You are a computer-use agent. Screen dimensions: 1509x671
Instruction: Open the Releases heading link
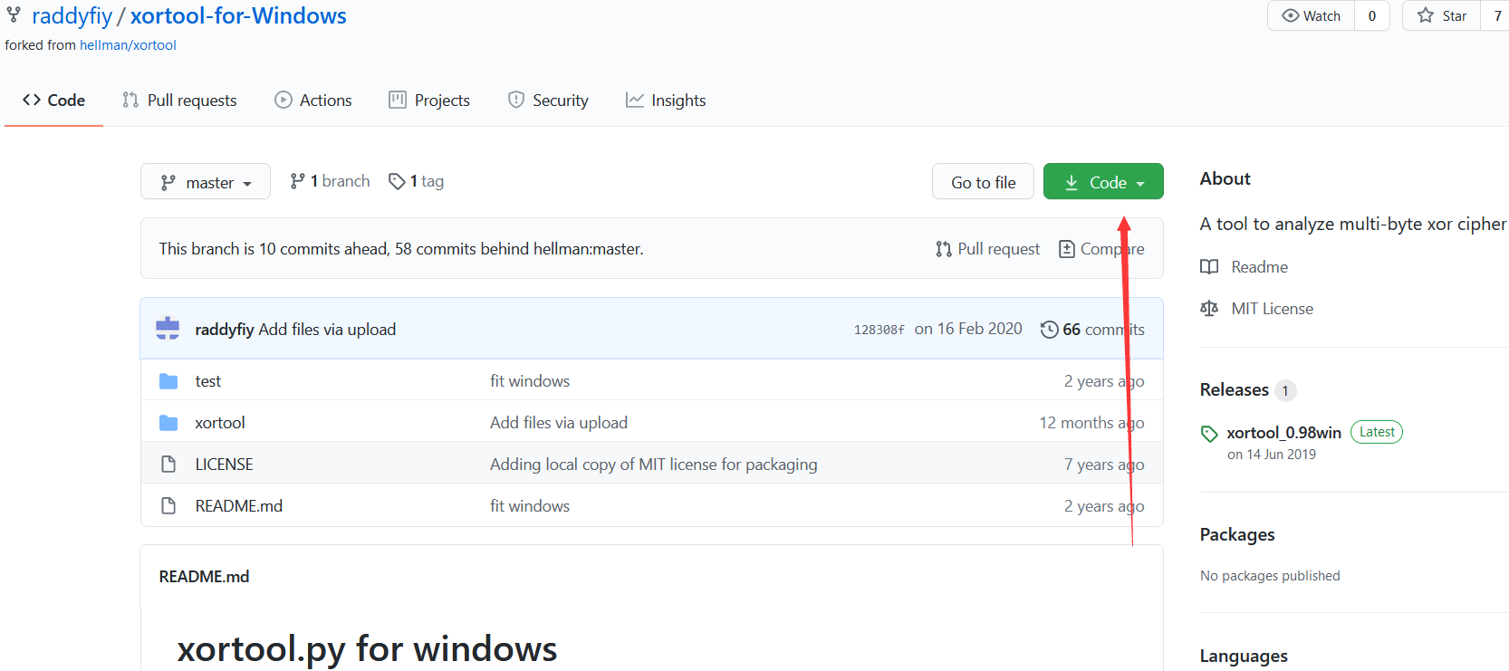(1235, 390)
